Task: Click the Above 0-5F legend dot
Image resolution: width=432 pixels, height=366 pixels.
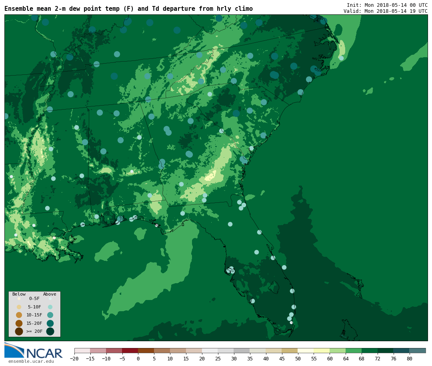Action: pos(50,298)
